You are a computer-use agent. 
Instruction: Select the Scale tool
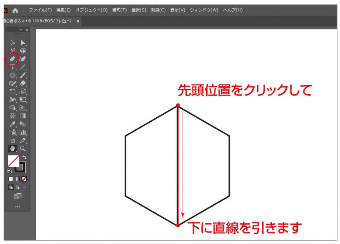23,92
